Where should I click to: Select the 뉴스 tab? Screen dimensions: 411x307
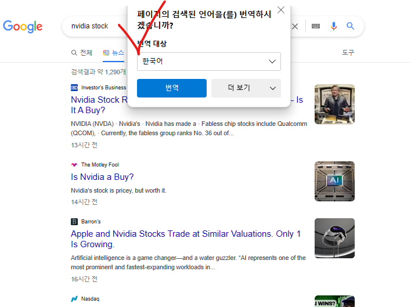click(114, 53)
